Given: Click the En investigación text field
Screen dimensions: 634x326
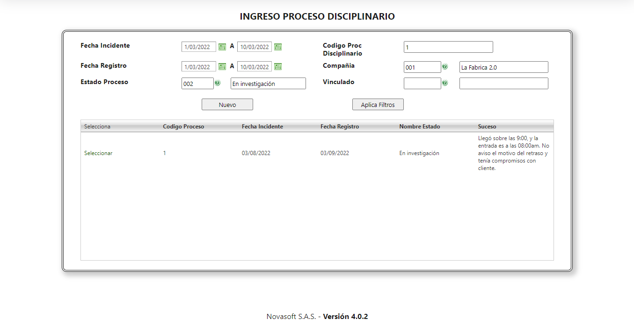Looking at the screenshot, I should tap(268, 83).
